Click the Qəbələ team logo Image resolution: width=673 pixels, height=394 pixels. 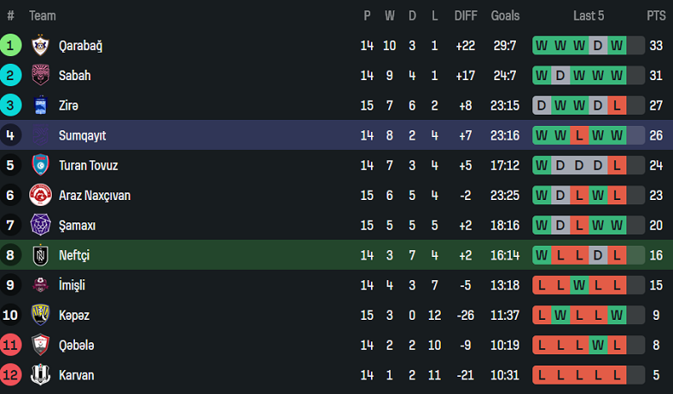tap(40, 345)
